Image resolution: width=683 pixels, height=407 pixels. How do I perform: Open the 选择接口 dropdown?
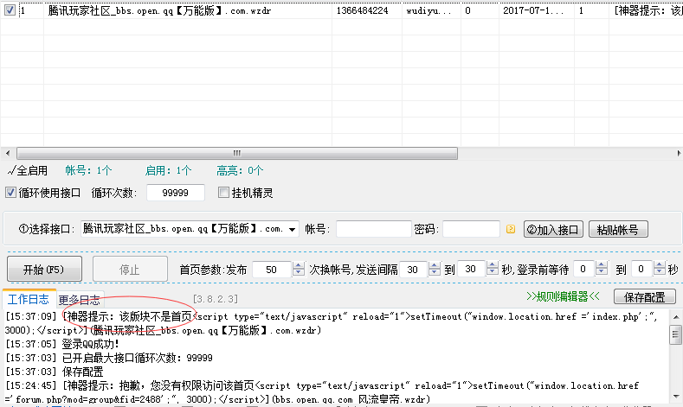click(x=293, y=229)
